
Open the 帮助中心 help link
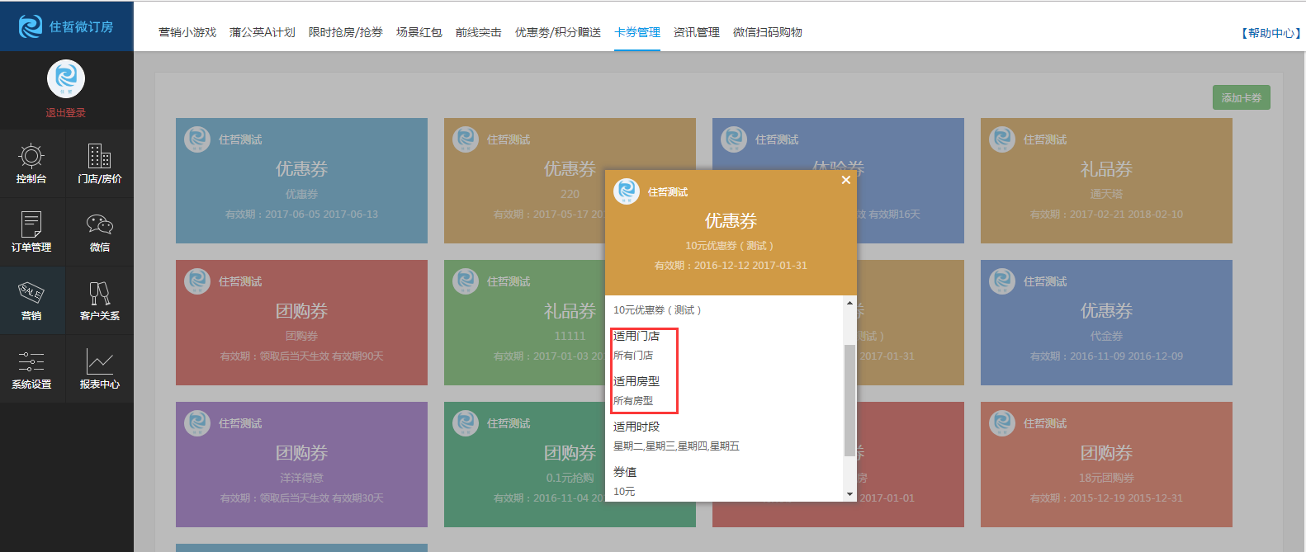coord(1271,33)
